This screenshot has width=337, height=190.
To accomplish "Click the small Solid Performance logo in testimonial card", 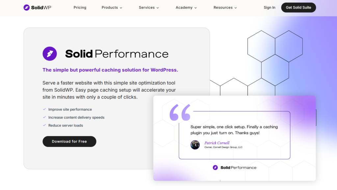I will point(215,168).
